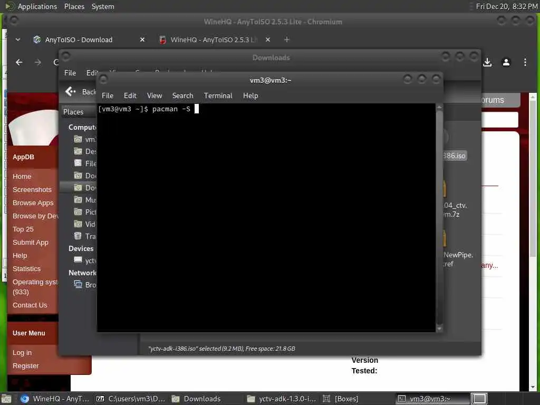Open the Edit menu in terminal
The width and height of the screenshot is (540, 405).
coord(130,96)
